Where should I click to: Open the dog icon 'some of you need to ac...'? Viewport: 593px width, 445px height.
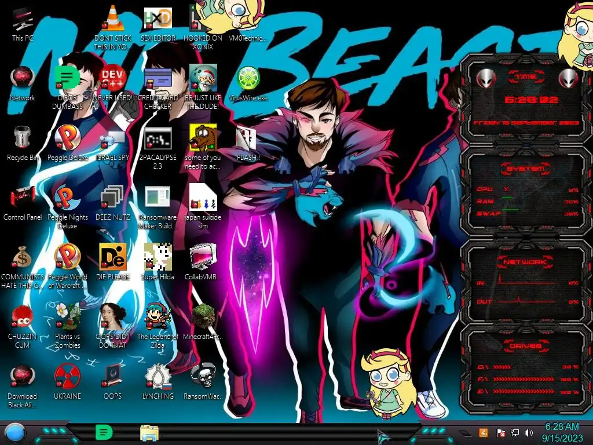[x=203, y=138]
